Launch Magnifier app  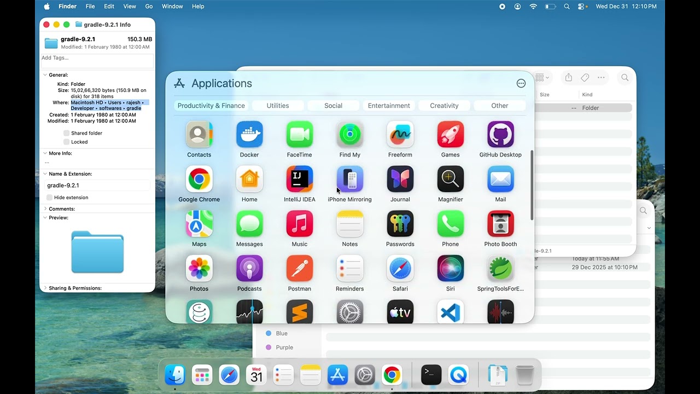(451, 179)
